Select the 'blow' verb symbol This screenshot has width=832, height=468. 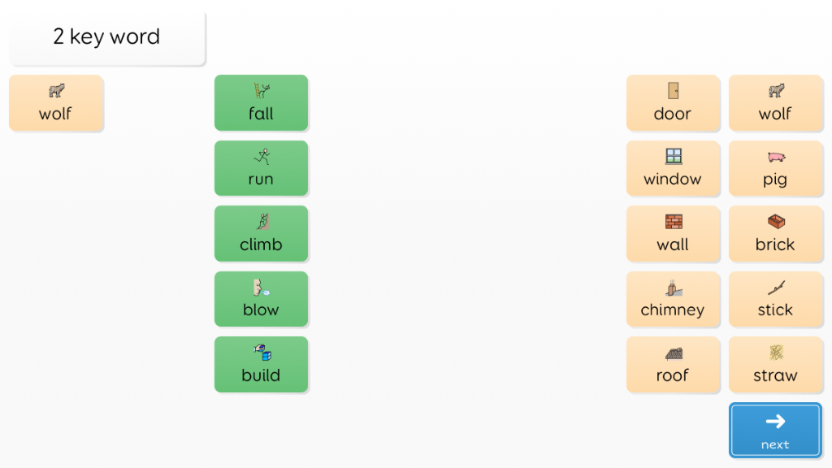click(x=261, y=299)
